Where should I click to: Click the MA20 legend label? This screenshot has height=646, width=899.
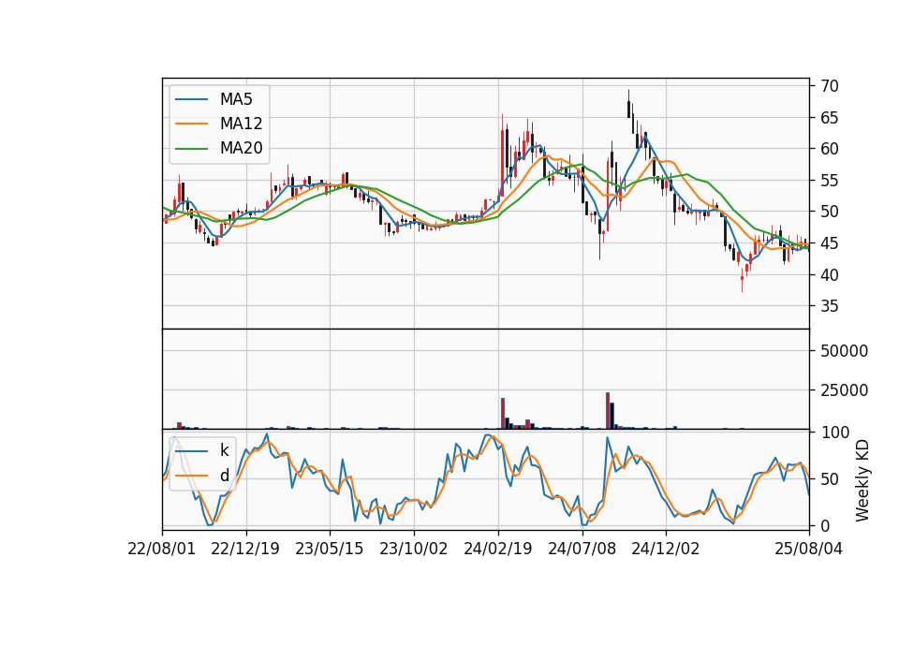241,149
